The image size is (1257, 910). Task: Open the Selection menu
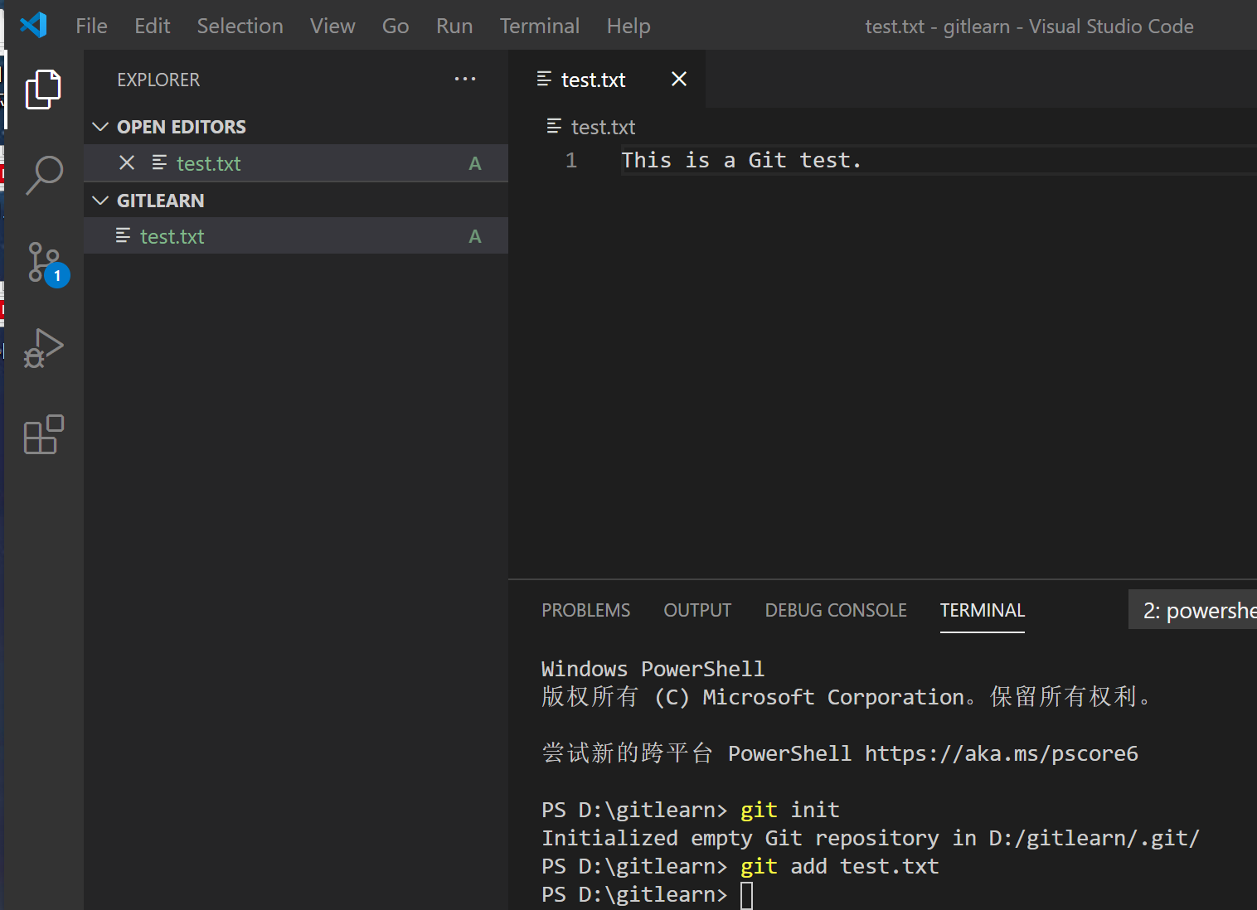click(x=240, y=26)
